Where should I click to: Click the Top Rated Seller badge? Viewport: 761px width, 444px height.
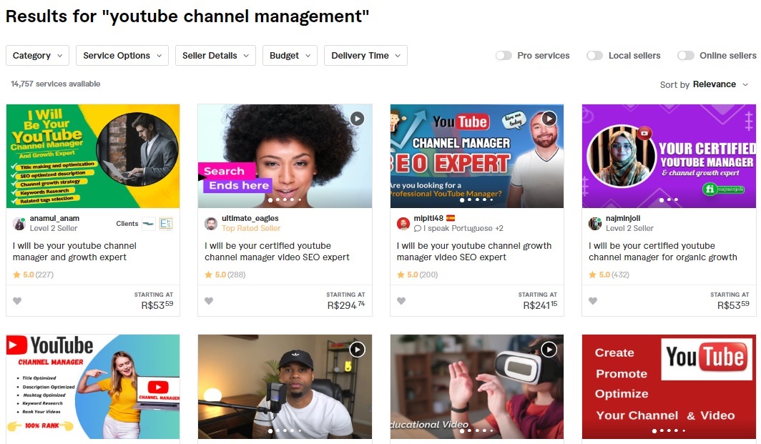251,229
